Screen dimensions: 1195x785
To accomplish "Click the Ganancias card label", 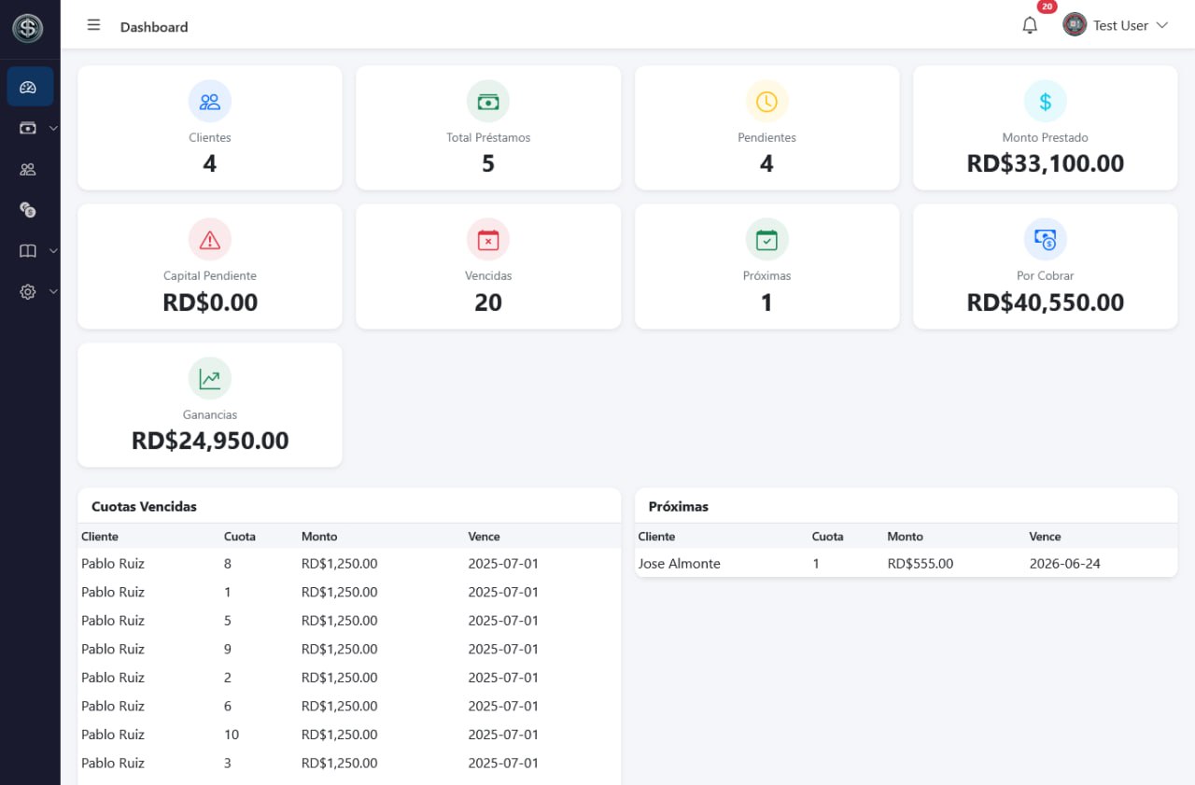I will [x=210, y=414].
